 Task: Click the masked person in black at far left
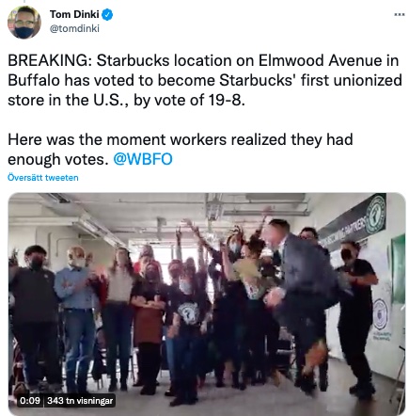(33, 313)
